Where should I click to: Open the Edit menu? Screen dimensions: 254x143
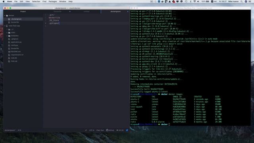pos(21,2)
